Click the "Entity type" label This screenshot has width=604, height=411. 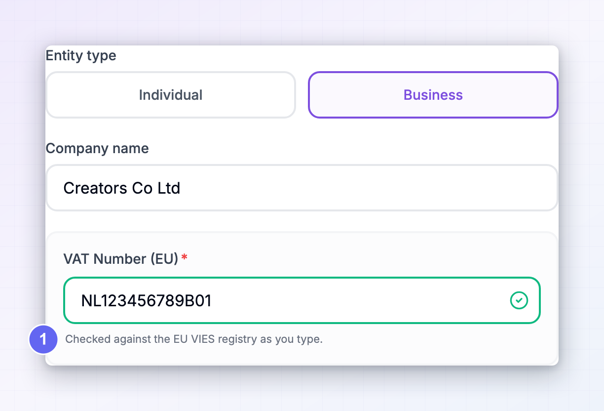tap(81, 56)
